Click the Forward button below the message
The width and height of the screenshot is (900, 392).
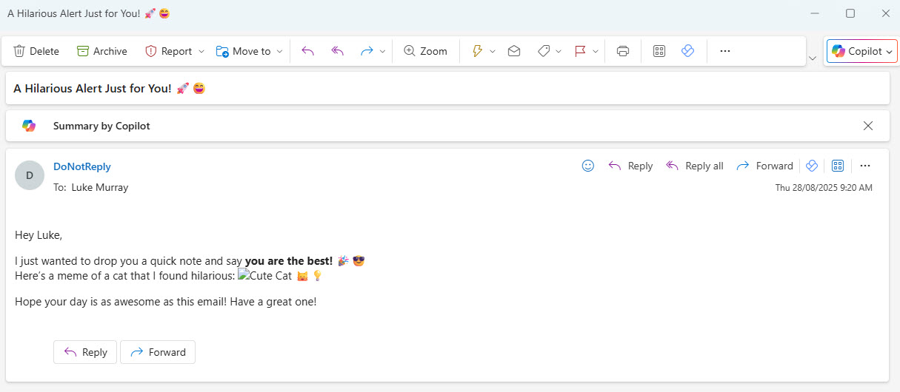click(158, 352)
